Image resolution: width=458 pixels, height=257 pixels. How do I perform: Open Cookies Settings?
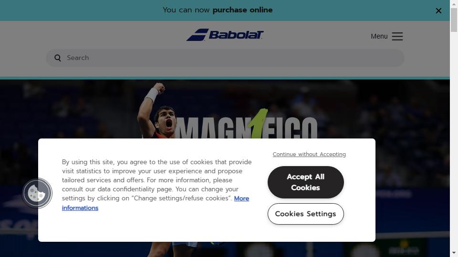click(x=305, y=214)
